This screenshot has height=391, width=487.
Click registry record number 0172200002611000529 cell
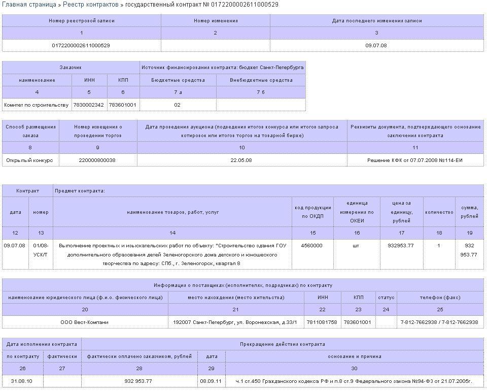(81, 45)
